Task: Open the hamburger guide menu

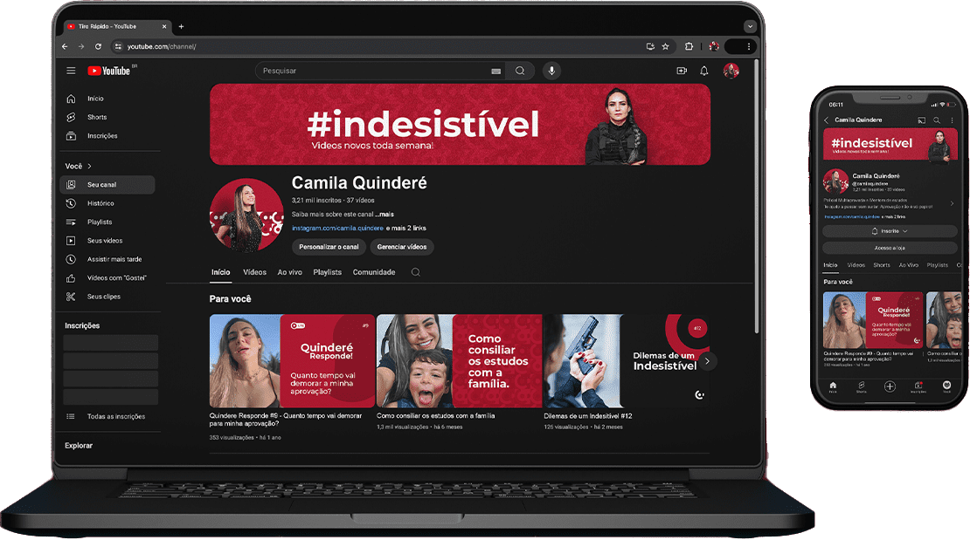Action: pyautogui.click(x=71, y=71)
